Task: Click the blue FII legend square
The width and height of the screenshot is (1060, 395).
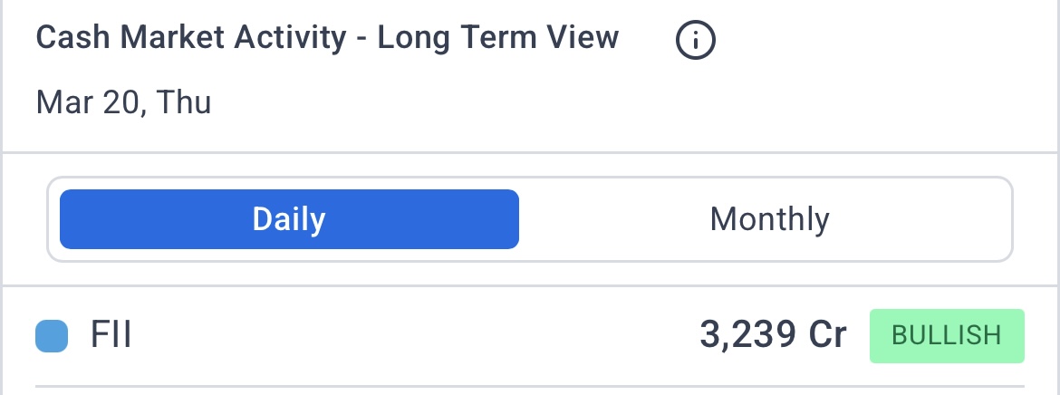Action: point(52,336)
